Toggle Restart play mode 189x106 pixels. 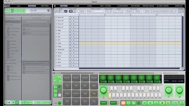129,11
